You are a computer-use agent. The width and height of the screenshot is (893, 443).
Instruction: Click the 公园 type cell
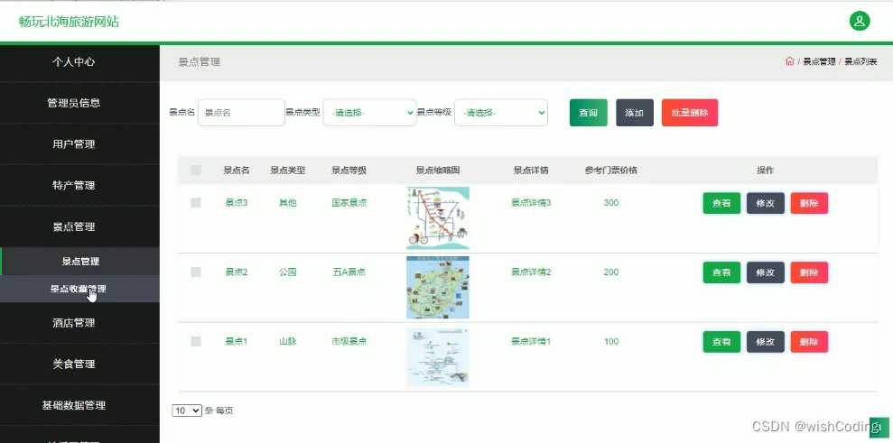pyautogui.click(x=288, y=272)
